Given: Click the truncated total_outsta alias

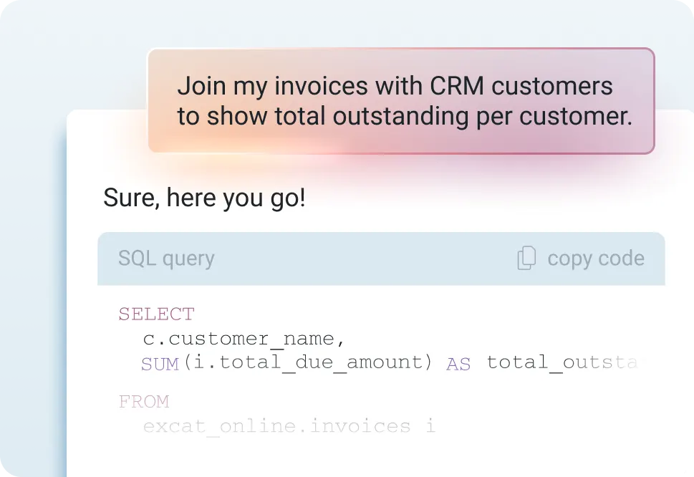Looking at the screenshot, I should click(562, 362).
